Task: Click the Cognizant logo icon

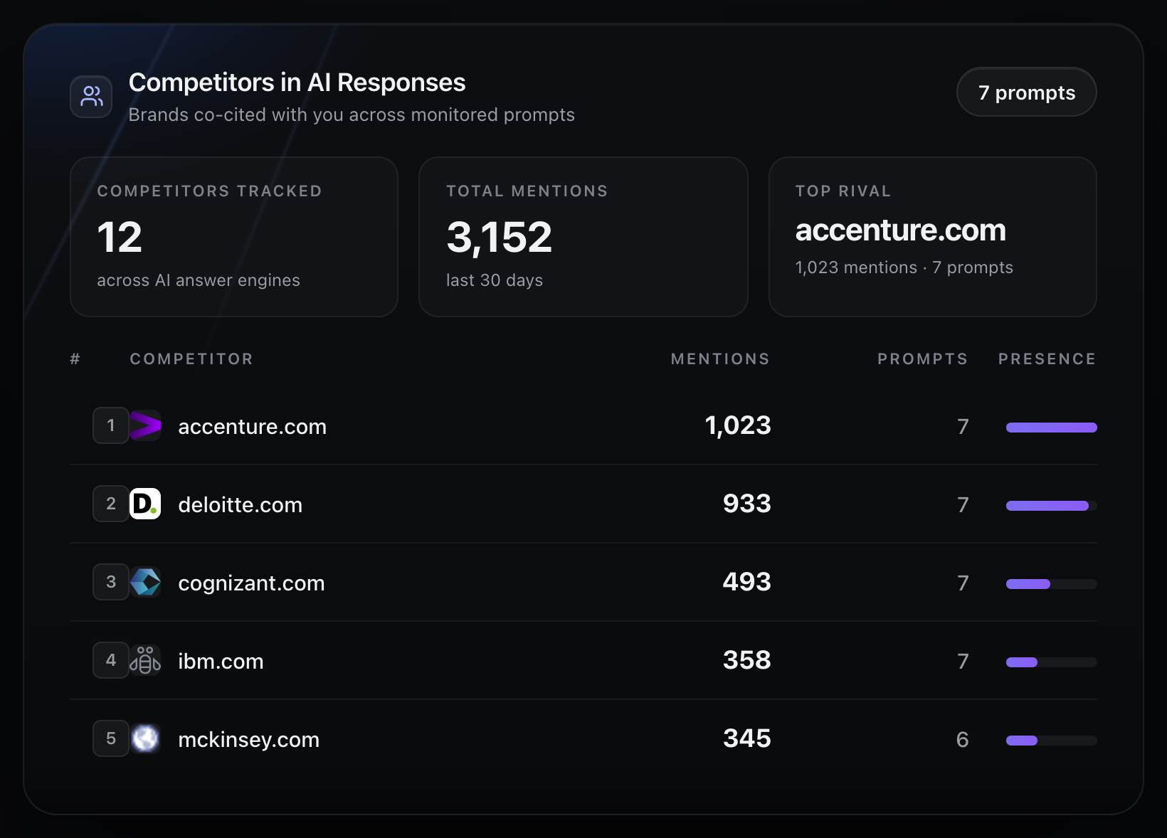Action: (x=145, y=582)
